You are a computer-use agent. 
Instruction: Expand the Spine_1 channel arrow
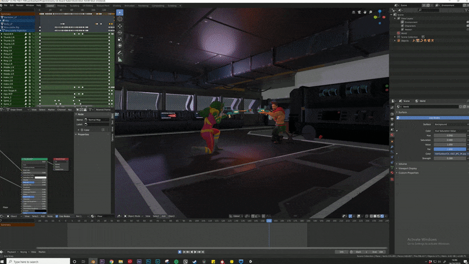point(2,97)
